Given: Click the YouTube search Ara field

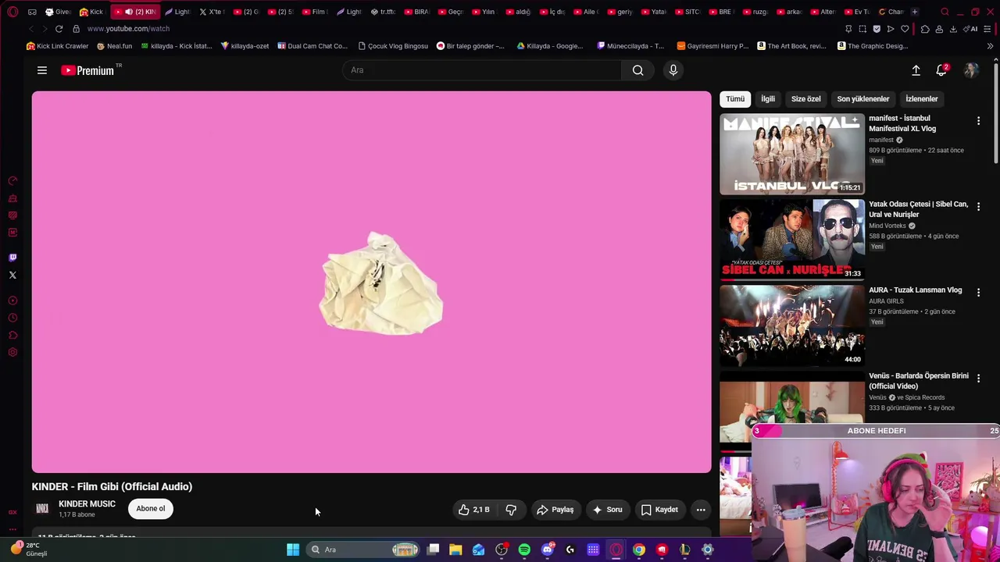Looking at the screenshot, I should point(482,70).
